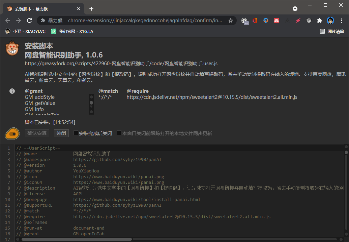Click the script info circle icon
349x242 pixels.
[12, 91]
